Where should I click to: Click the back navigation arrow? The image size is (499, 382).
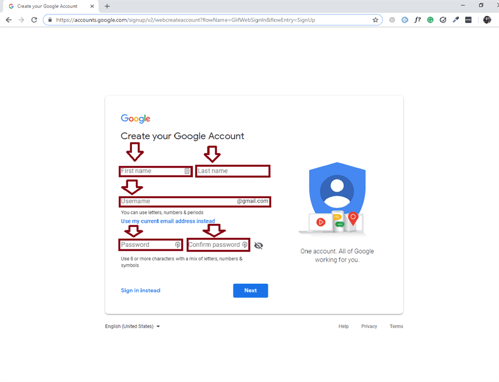point(8,19)
